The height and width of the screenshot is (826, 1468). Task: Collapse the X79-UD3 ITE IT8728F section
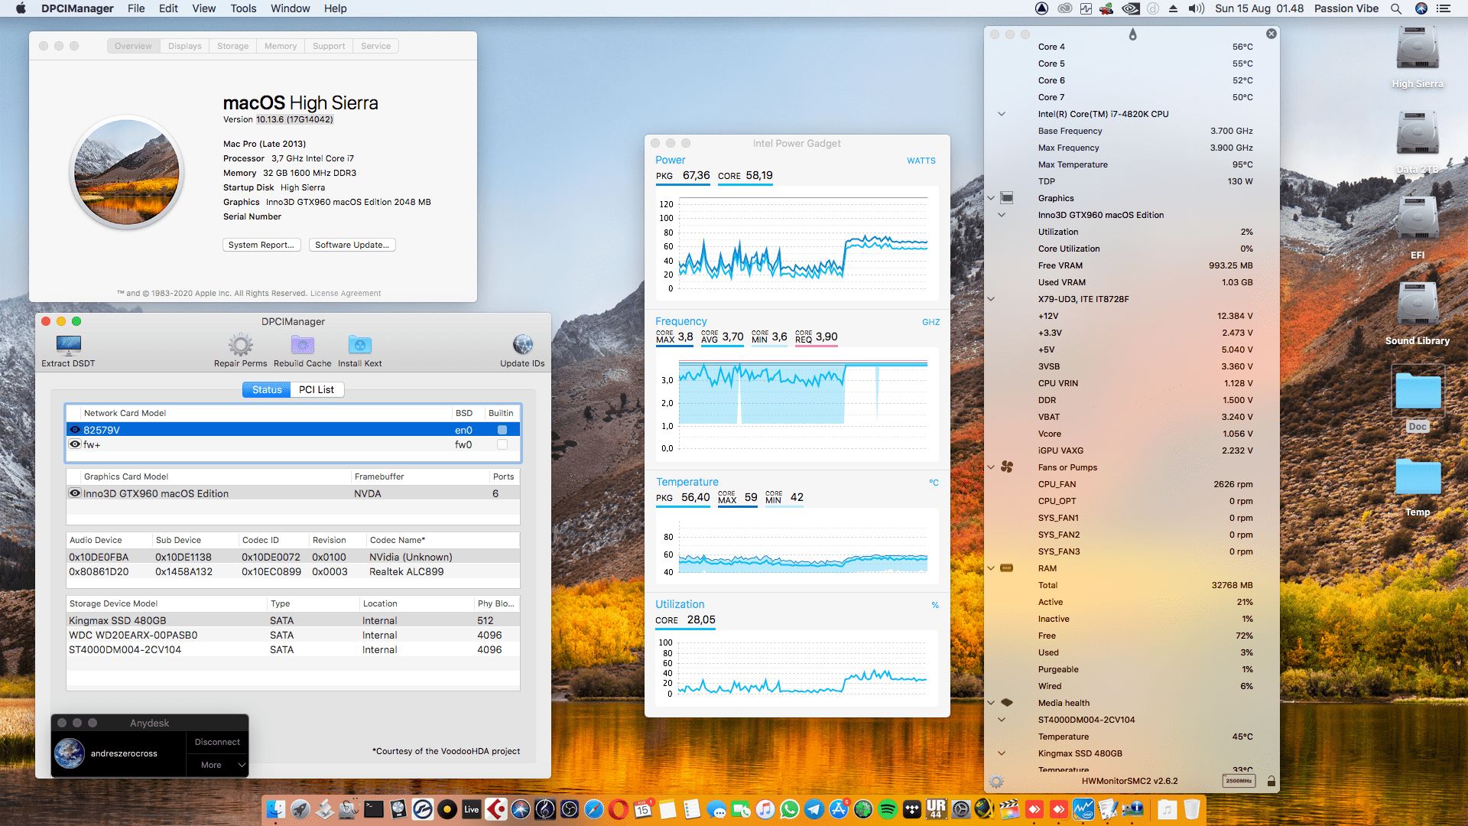991,299
